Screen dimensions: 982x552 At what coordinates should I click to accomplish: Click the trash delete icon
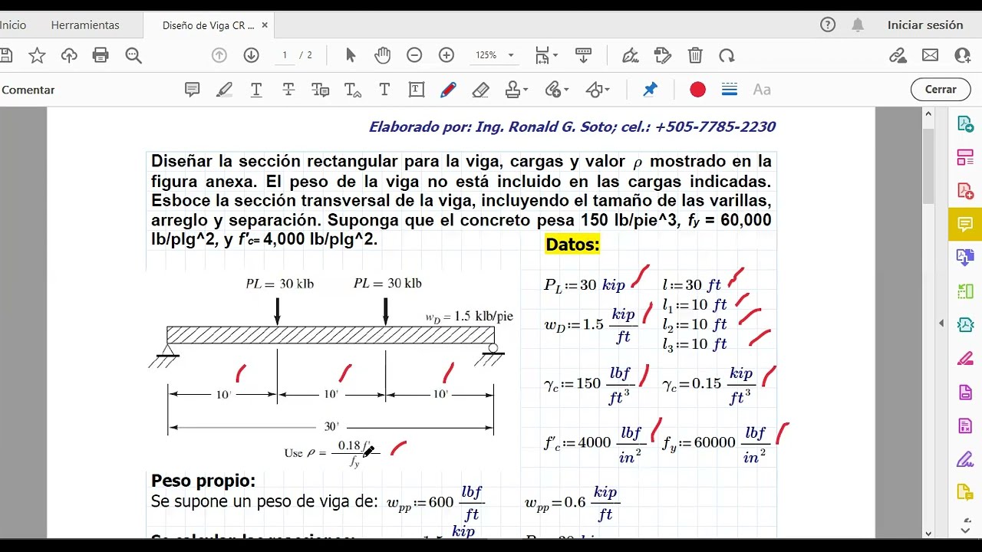tap(695, 55)
